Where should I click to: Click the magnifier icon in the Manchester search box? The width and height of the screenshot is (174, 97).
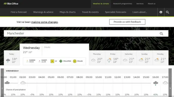click(161, 33)
